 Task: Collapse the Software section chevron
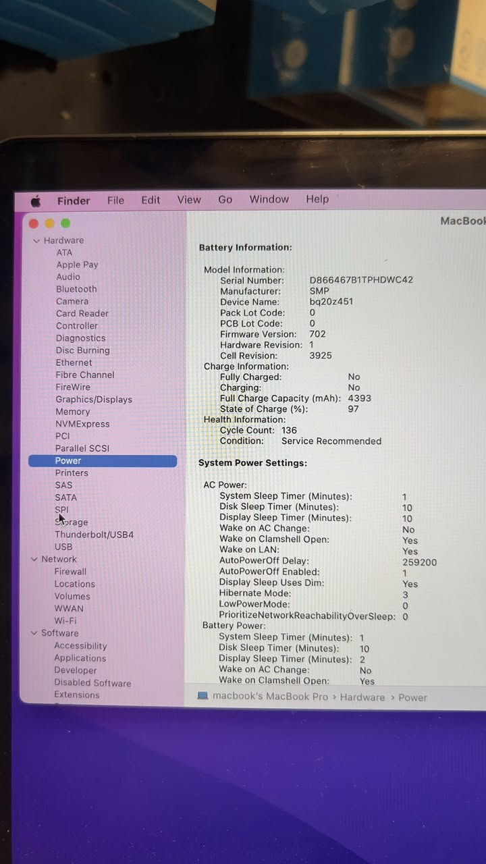pyautogui.click(x=34, y=633)
